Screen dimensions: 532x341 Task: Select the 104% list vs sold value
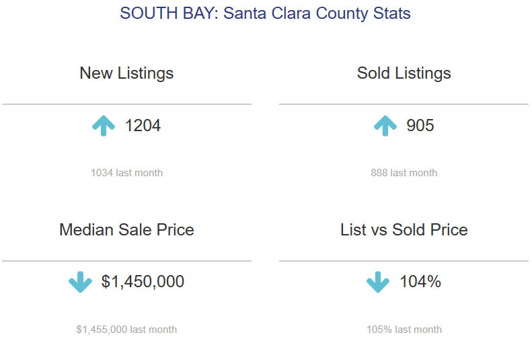(420, 282)
